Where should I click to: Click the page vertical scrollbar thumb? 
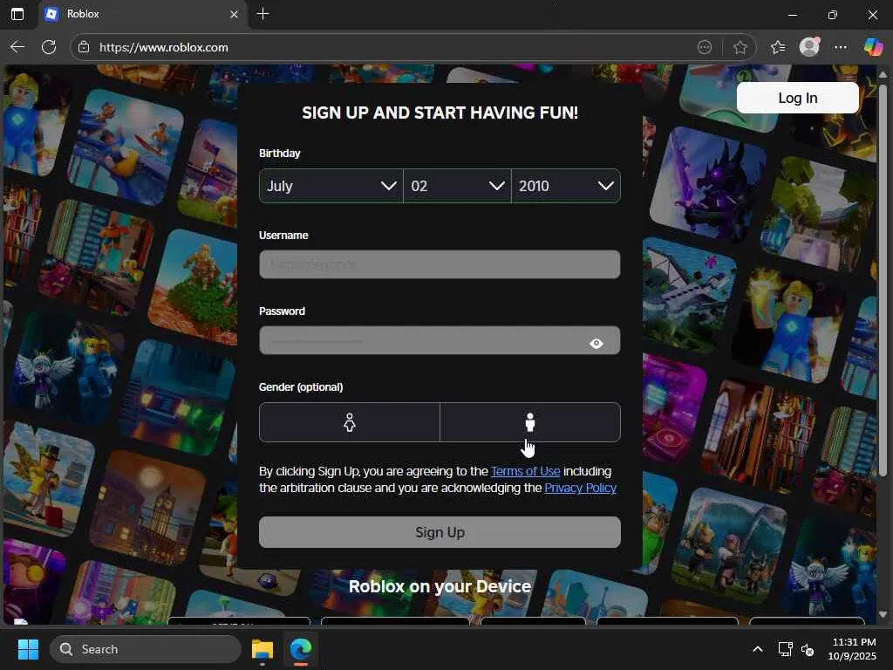[x=883, y=281]
